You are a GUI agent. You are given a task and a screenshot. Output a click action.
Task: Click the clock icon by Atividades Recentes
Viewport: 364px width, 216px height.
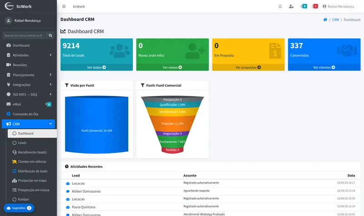tap(67, 166)
